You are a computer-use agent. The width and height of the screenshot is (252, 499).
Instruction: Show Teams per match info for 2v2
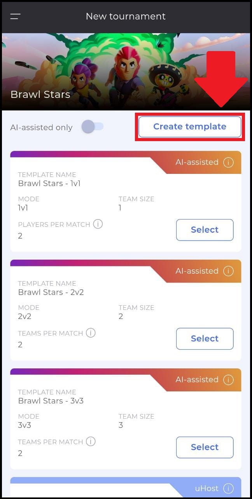91,333
